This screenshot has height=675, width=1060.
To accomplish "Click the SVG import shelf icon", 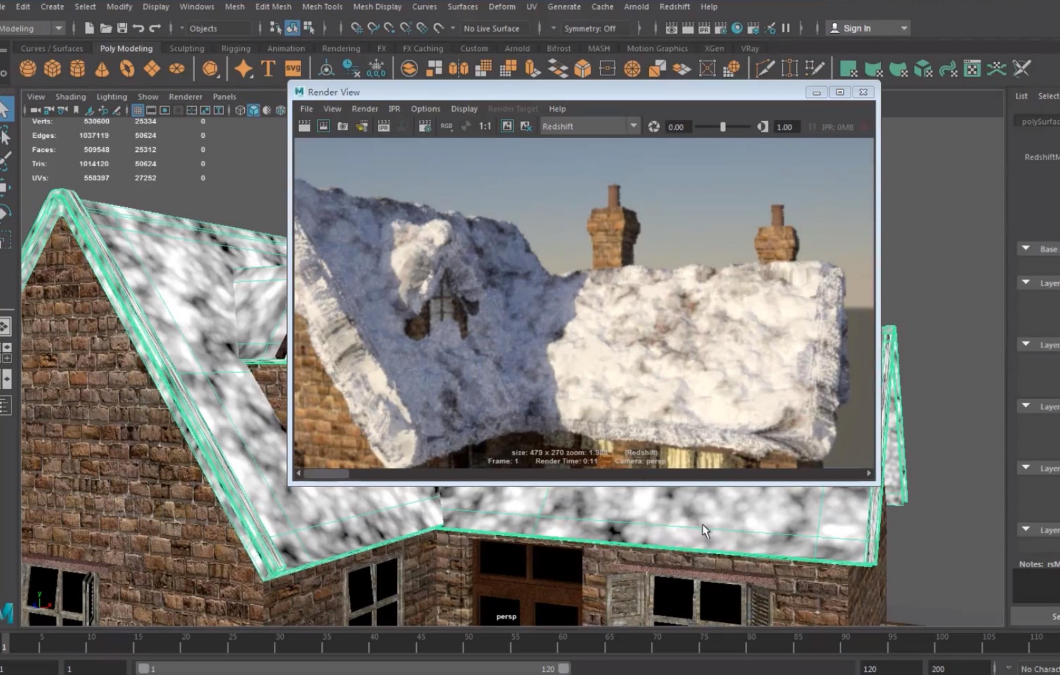I will 293,68.
